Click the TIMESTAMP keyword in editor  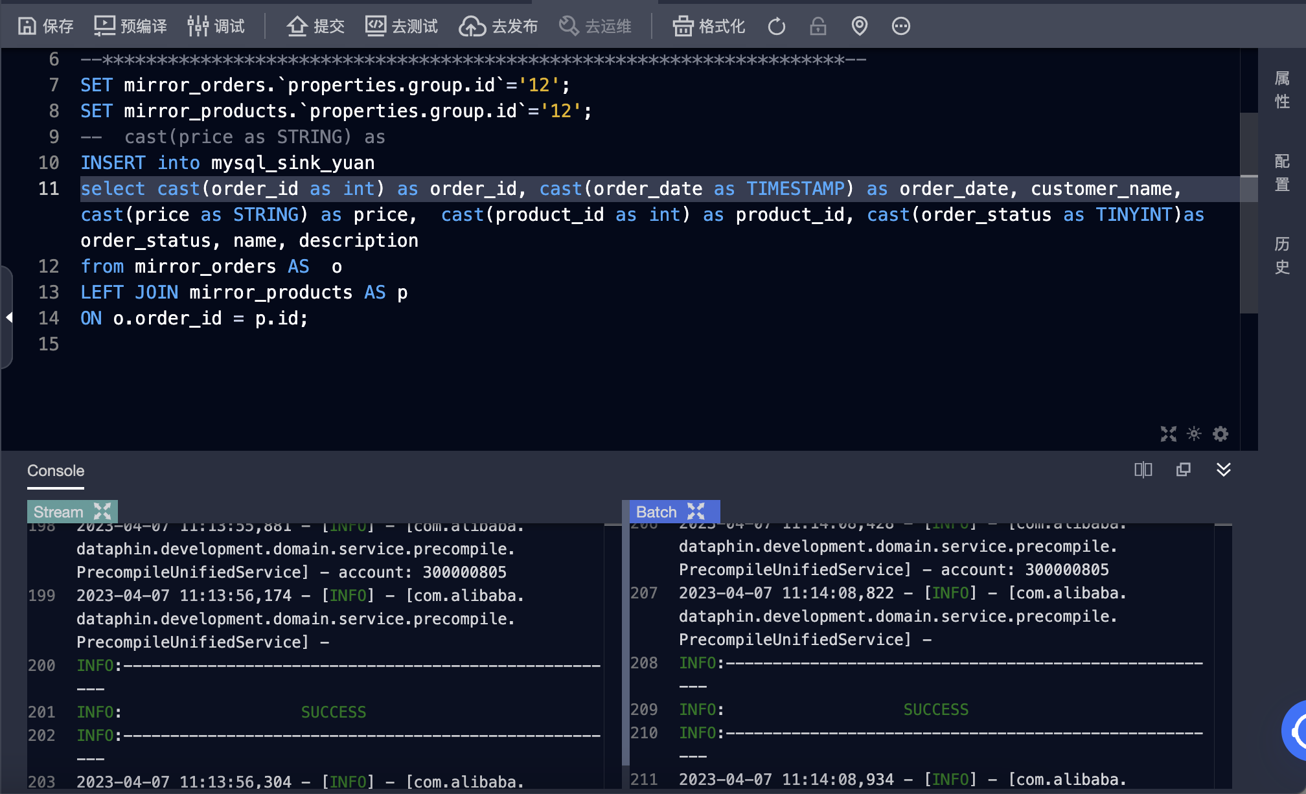796,188
